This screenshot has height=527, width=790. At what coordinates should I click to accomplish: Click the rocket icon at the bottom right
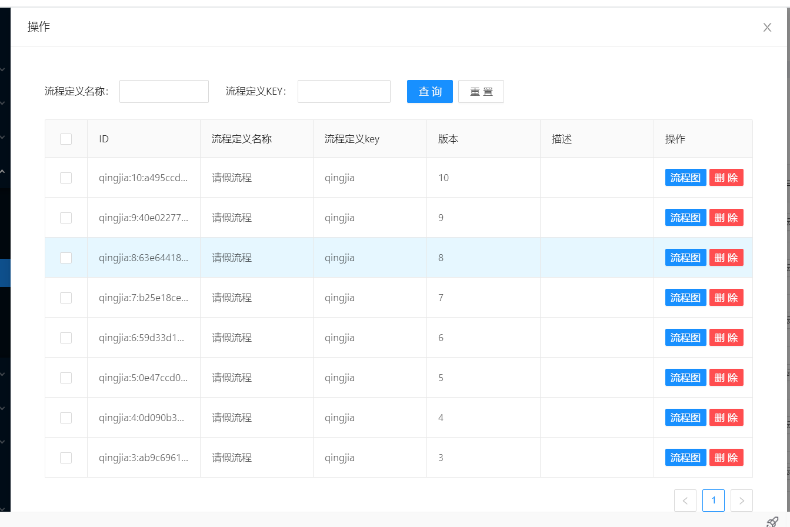tap(772, 522)
